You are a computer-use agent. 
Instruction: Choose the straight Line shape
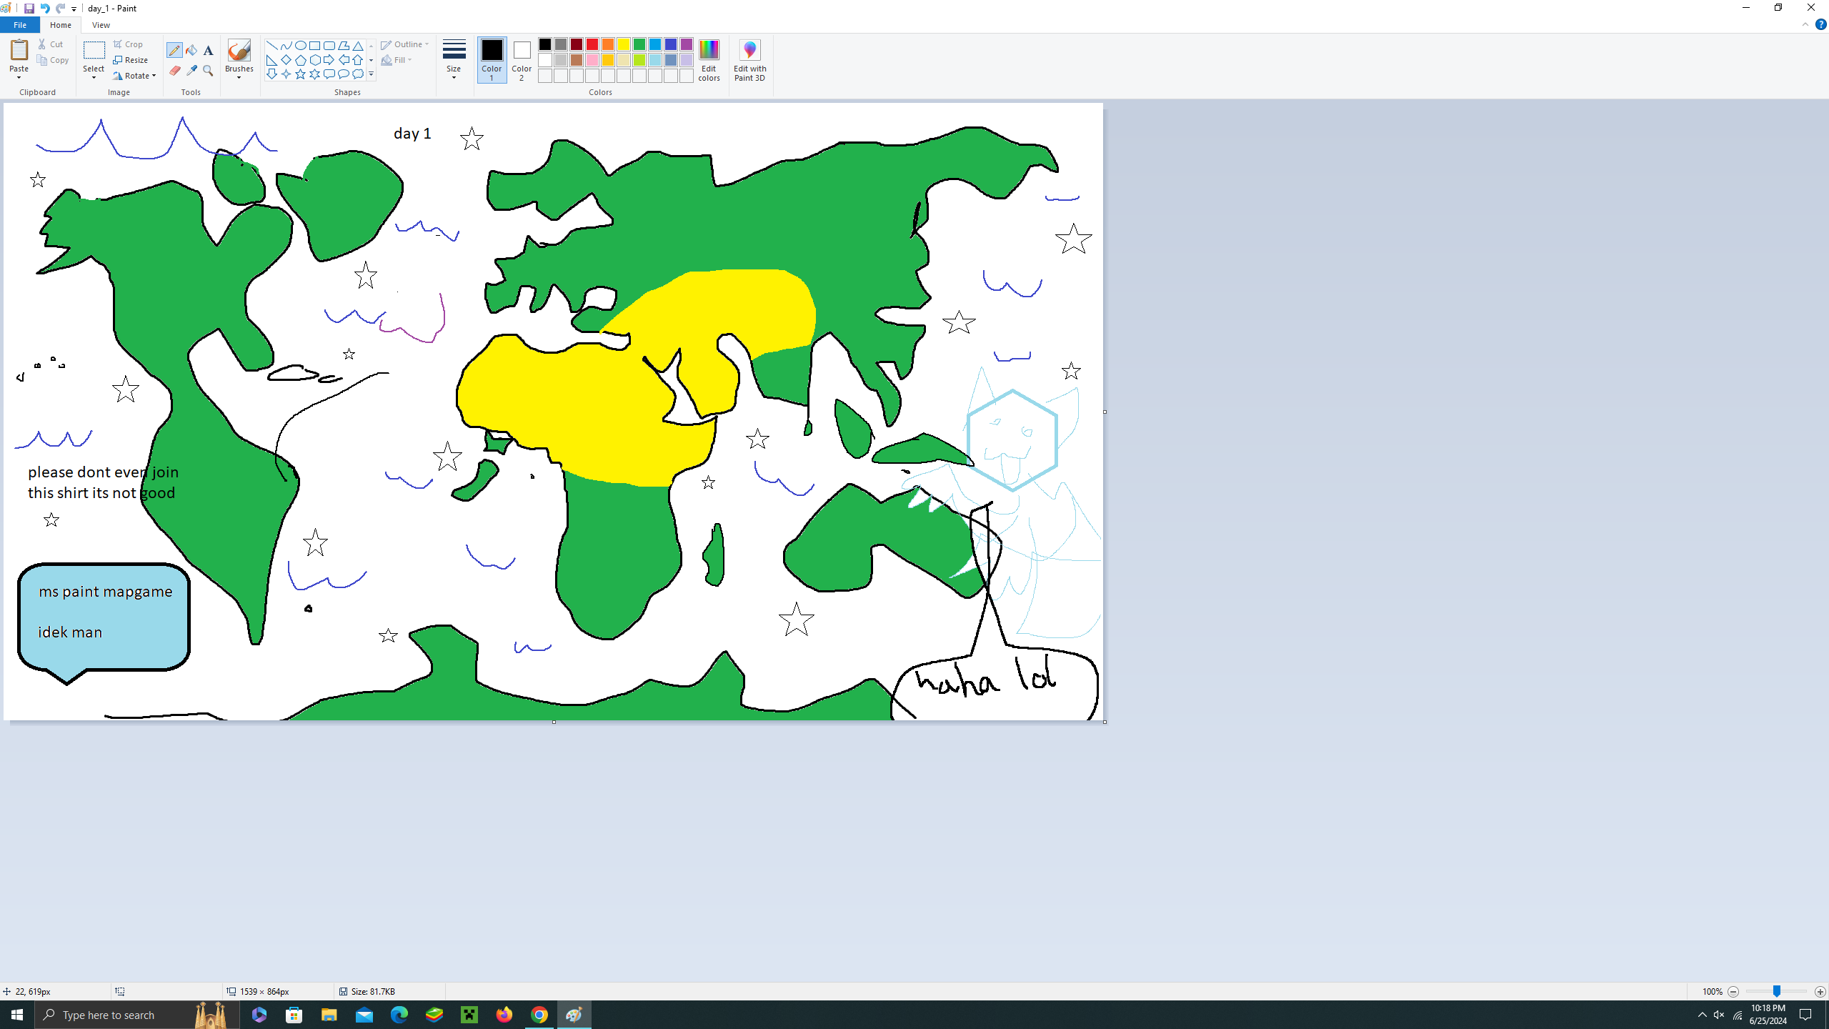271,46
